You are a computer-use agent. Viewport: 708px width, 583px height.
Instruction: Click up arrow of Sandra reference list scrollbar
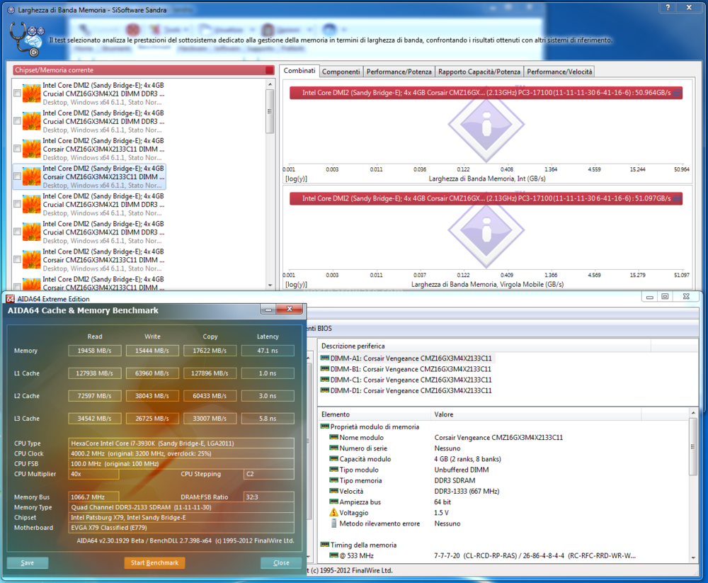(x=270, y=84)
